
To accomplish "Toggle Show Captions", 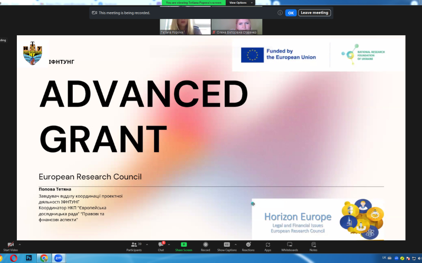I will [227, 246].
